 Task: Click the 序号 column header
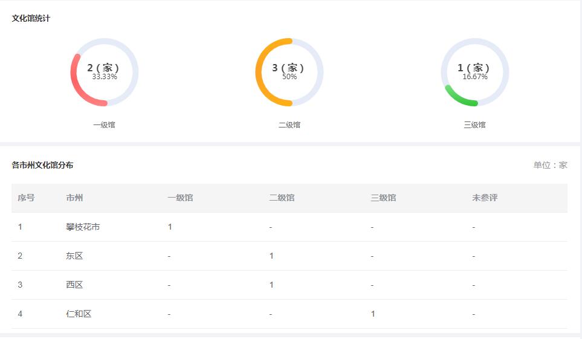click(x=26, y=198)
